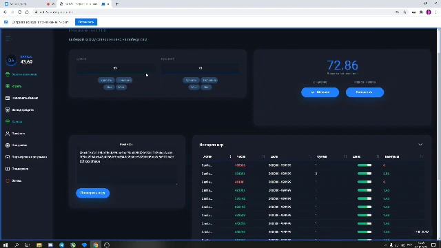Click the blue Проверить игру button
441x248 pixels.
(92, 193)
